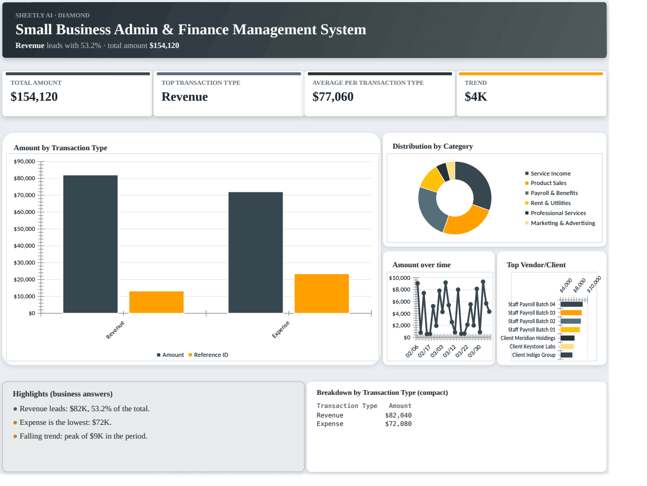Click the Service Income legend swatch
This screenshot has height=486, width=647.
click(527, 173)
